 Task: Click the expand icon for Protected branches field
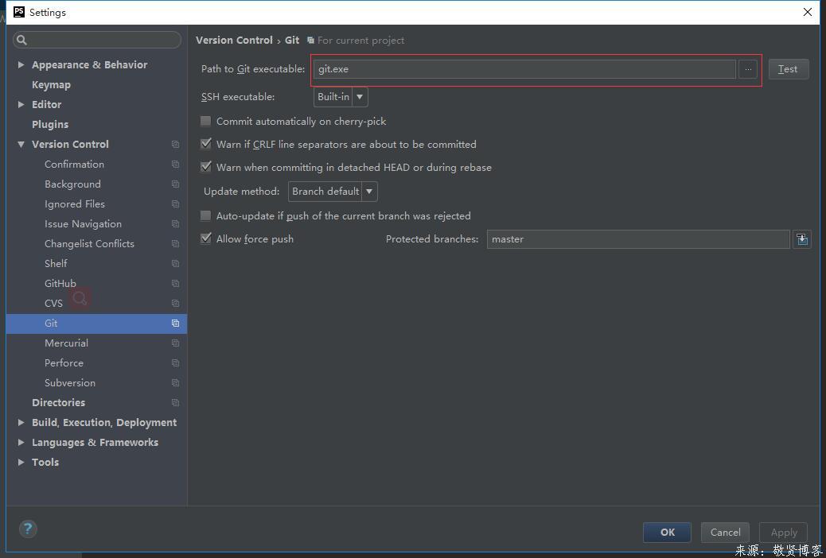[802, 239]
